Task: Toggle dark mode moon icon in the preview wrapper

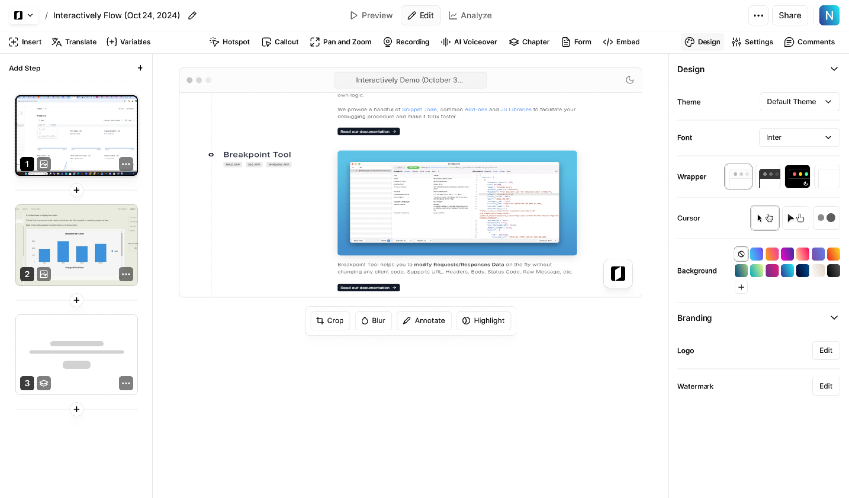Action: coord(629,80)
